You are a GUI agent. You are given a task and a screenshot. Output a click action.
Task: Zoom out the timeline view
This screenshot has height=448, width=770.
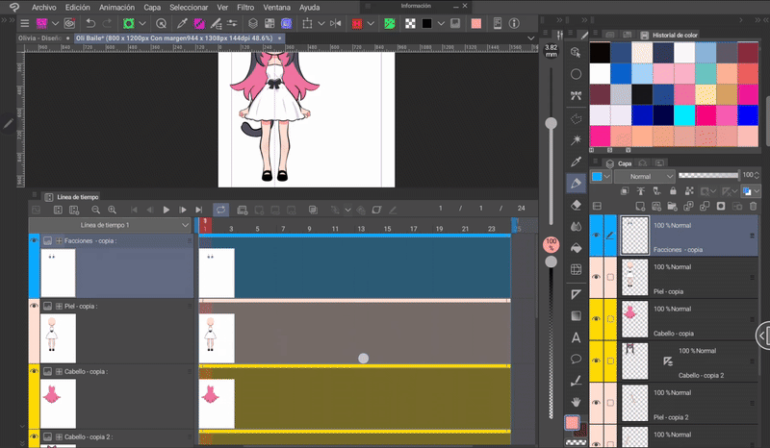point(95,210)
